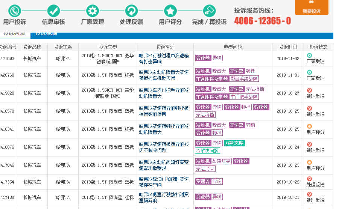Viewport: 339px width, 209px height.
Task: Click the 不解决问题 tag
Action: [207, 151]
